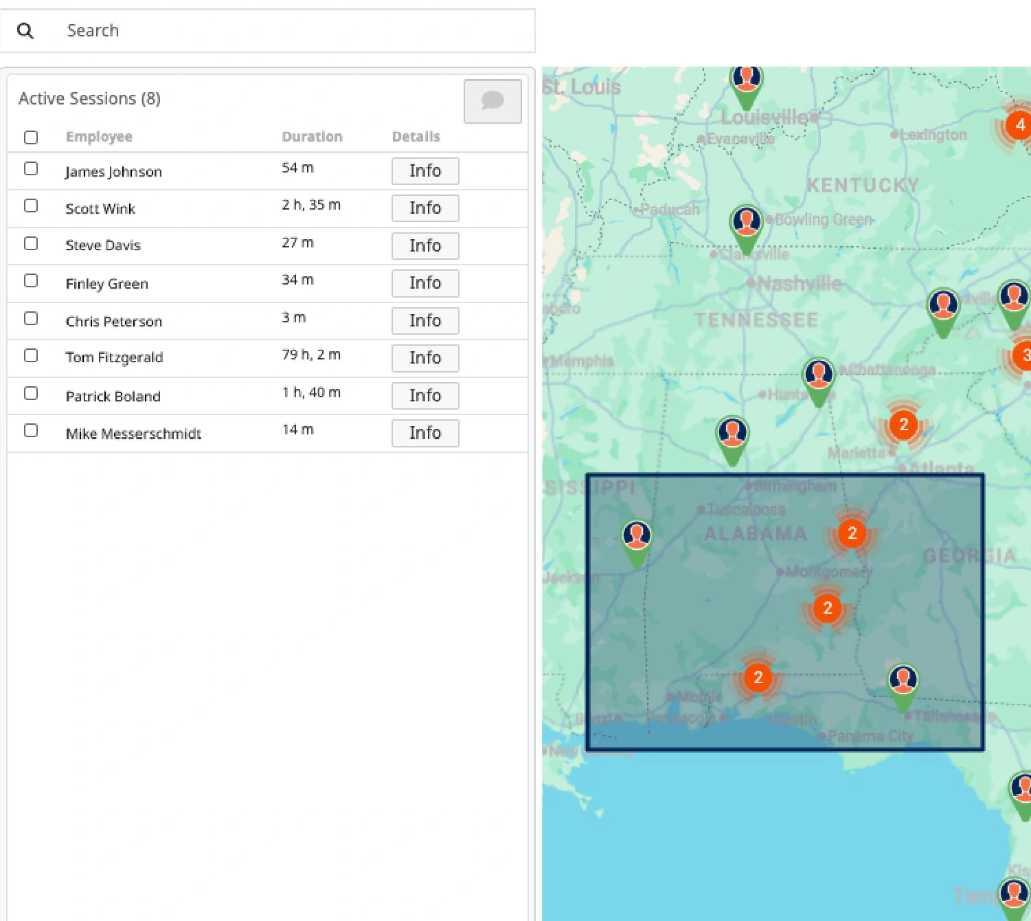Viewport: 1031px width, 921px height.
Task: Click the Employee column header
Action: coord(99,137)
